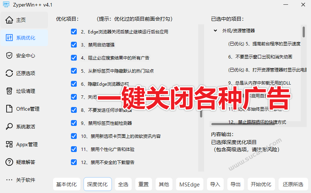Select the MSEdge optimization category
This screenshot has height=193, width=311.
190,184
